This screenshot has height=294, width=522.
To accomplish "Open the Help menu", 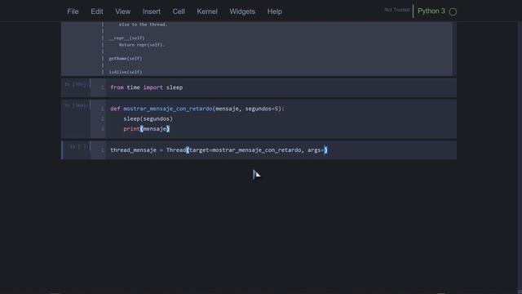I will pos(275,11).
